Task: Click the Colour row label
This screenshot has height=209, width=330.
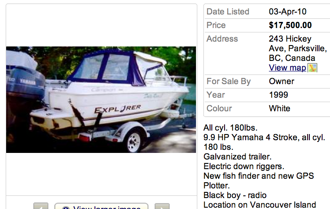Action: tap(219, 108)
